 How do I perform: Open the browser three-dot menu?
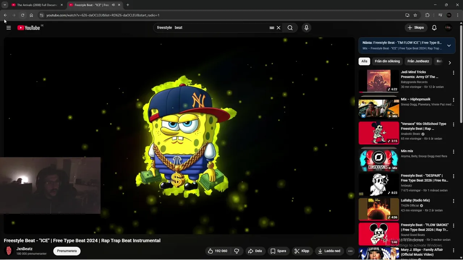pos(458,15)
